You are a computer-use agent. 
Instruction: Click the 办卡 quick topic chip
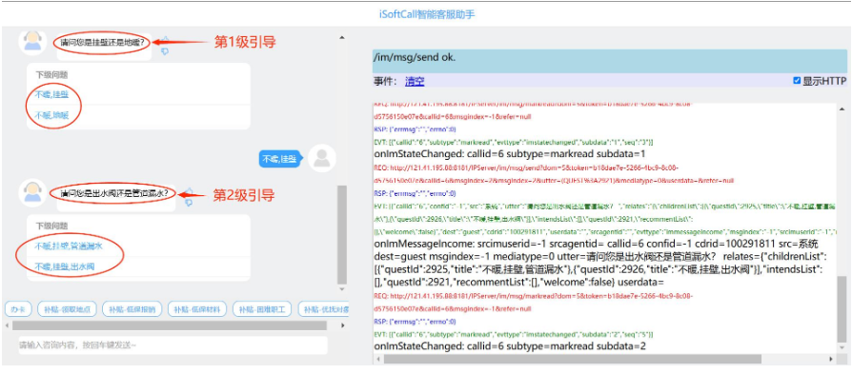click(18, 309)
